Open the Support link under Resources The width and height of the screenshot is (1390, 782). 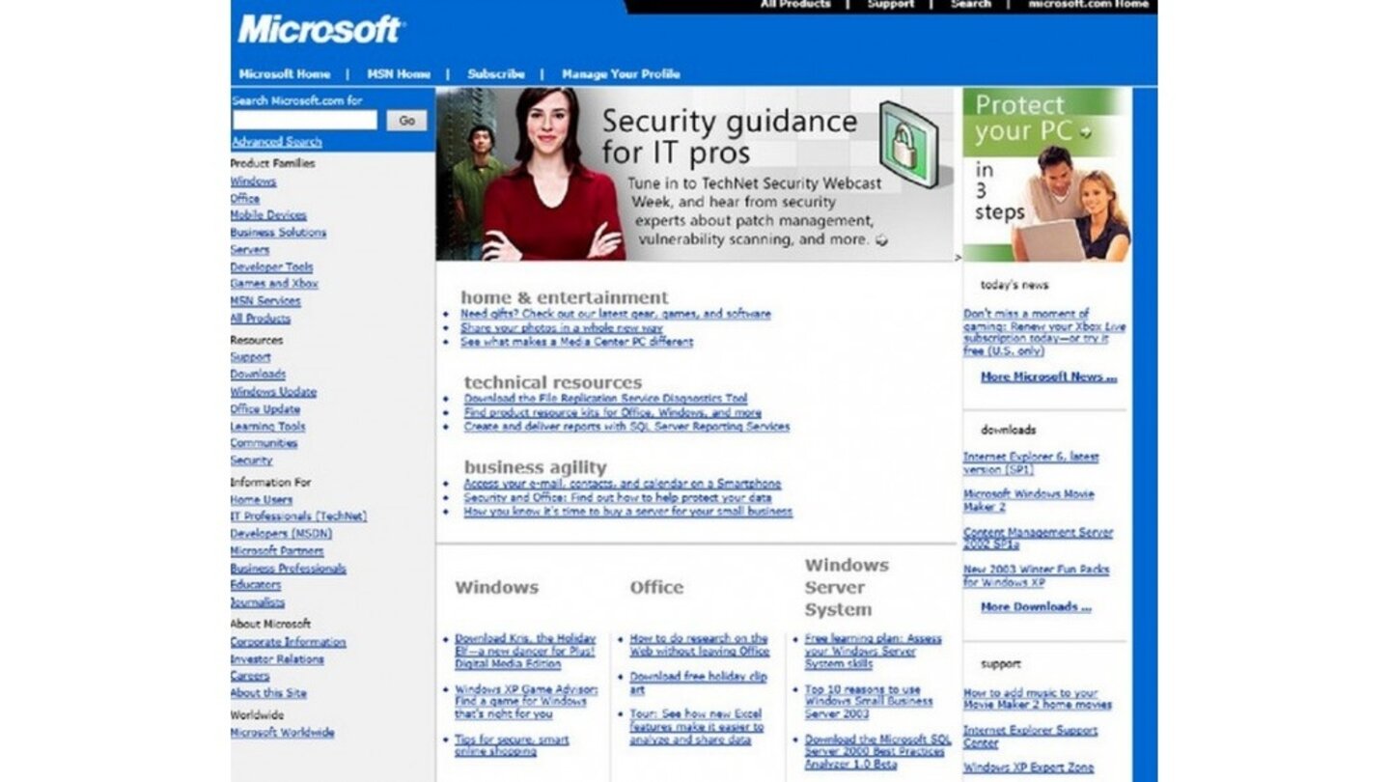[250, 357]
